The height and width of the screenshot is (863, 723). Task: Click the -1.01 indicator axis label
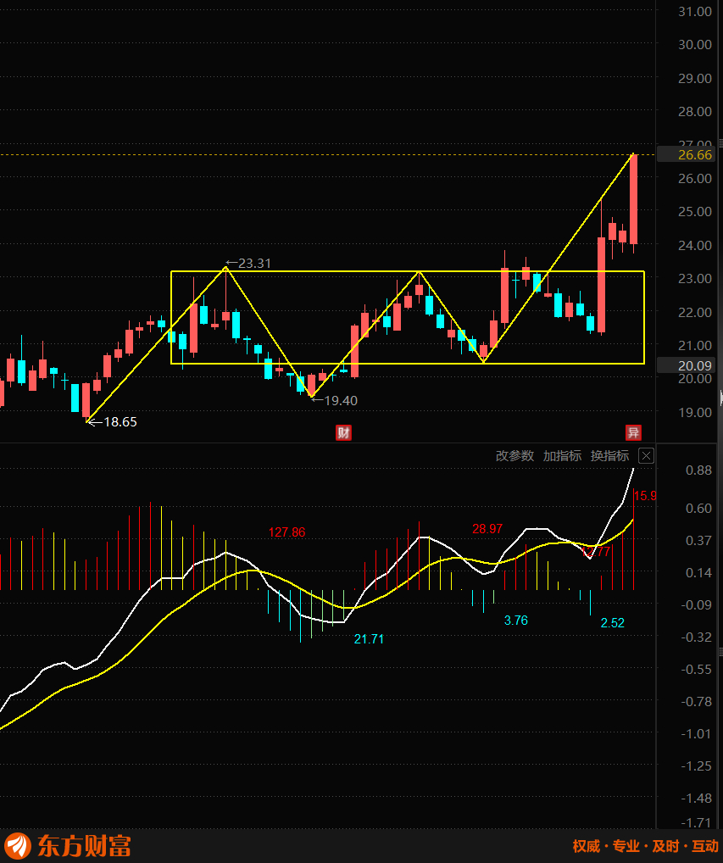click(696, 733)
